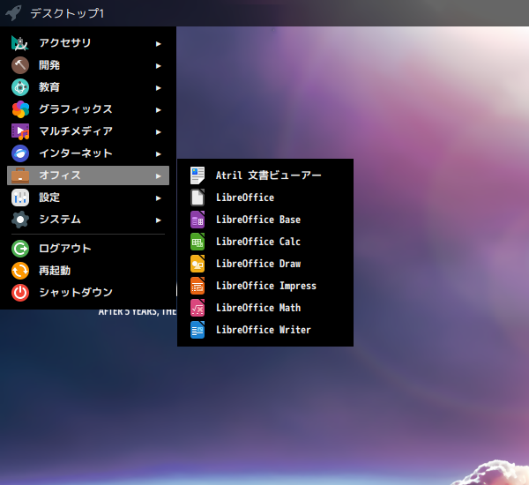Screen dimensions: 529x485
Task: Click the グラフィックス colorful icon
Action: tap(20, 109)
